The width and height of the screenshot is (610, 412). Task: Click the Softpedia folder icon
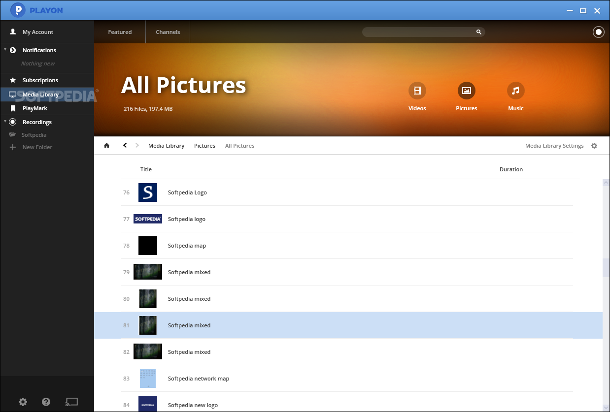click(x=13, y=135)
